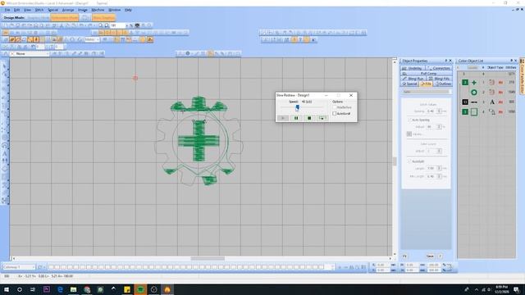525x295 pixels.
Task: Click the vertical scrollbar down arrow
Action: [395, 254]
